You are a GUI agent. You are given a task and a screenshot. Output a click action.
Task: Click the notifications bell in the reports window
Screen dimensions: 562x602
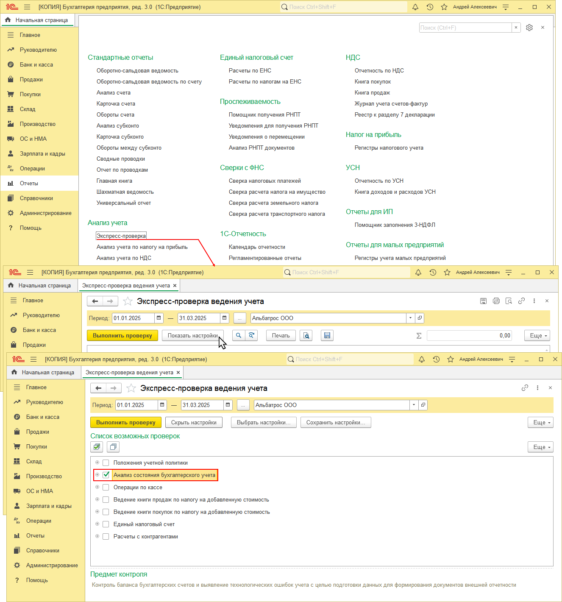[415, 7]
